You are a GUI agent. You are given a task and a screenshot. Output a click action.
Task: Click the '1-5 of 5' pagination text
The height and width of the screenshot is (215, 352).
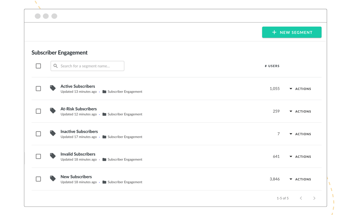click(x=283, y=198)
